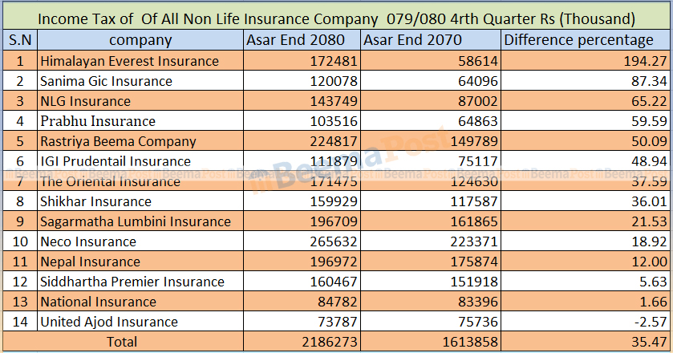Viewport: 673px width, 353px height.
Task: Click Siddhartha Premier Insurance cell
Action: tap(132, 282)
